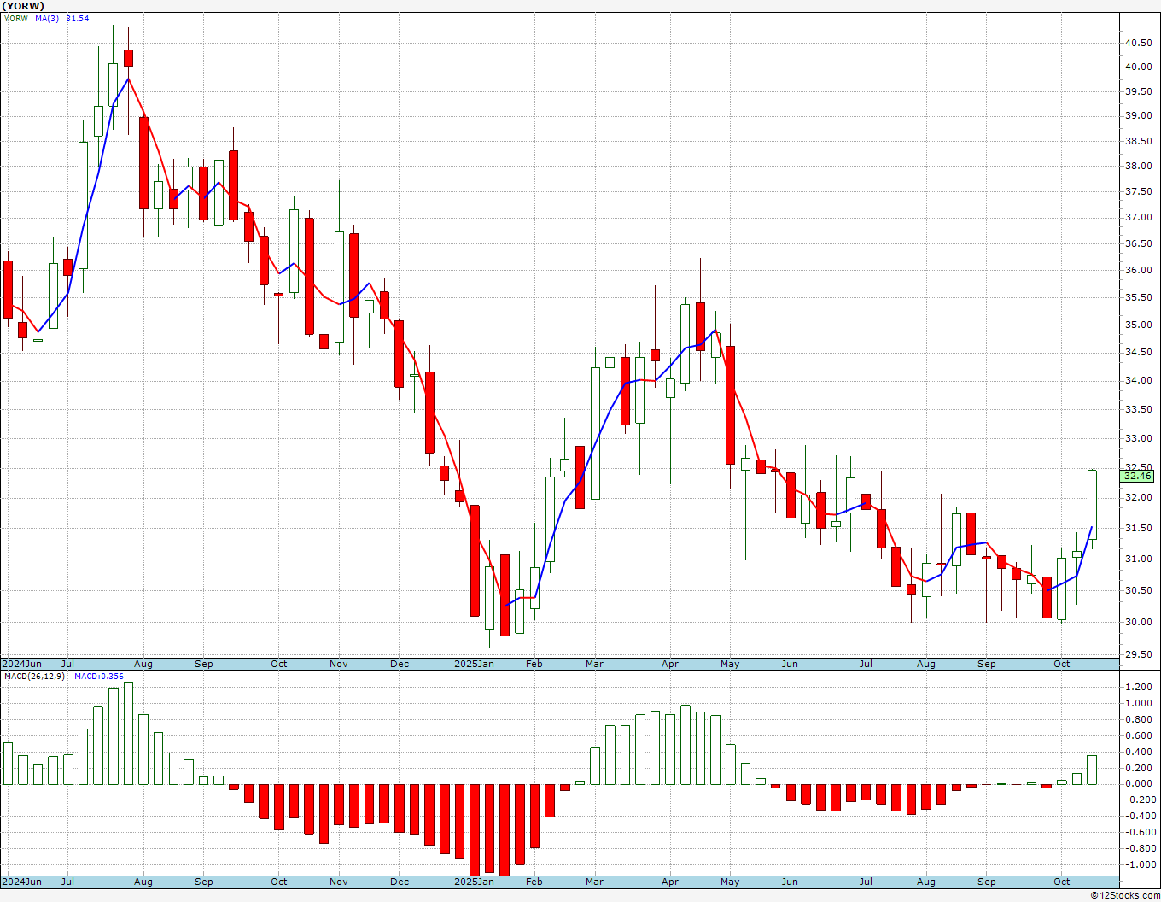Click the MACD(26,12,9) indicator label
This screenshot has width=1161, height=902.
pos(35,676)
